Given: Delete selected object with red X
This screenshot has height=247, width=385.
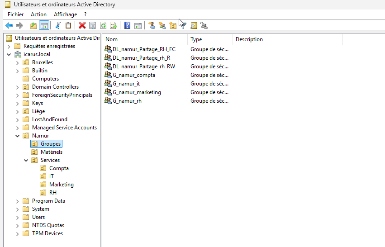Looking at the screenshot, I should click(82, 25).
